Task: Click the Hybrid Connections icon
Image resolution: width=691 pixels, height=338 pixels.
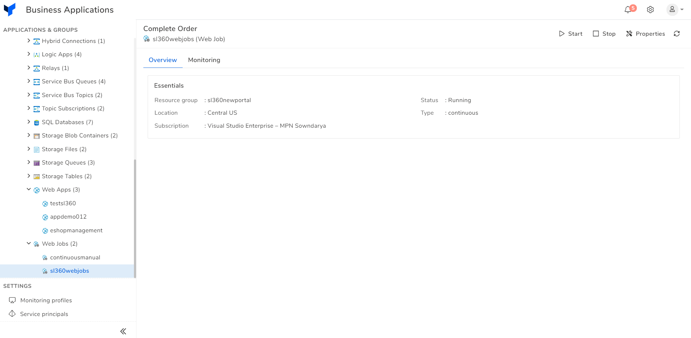Action: (36, 41)
